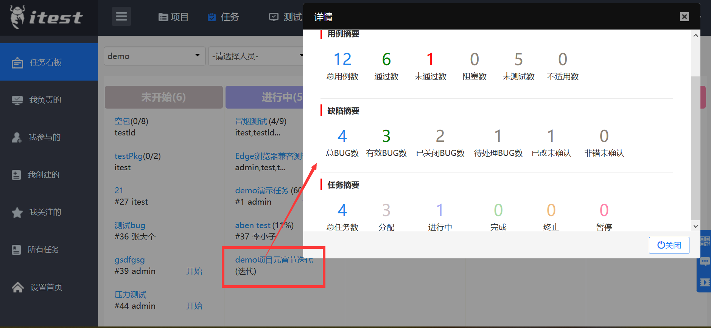Open 我关注的 sidebar item
The image size is (711, 328).
(49, 212)
